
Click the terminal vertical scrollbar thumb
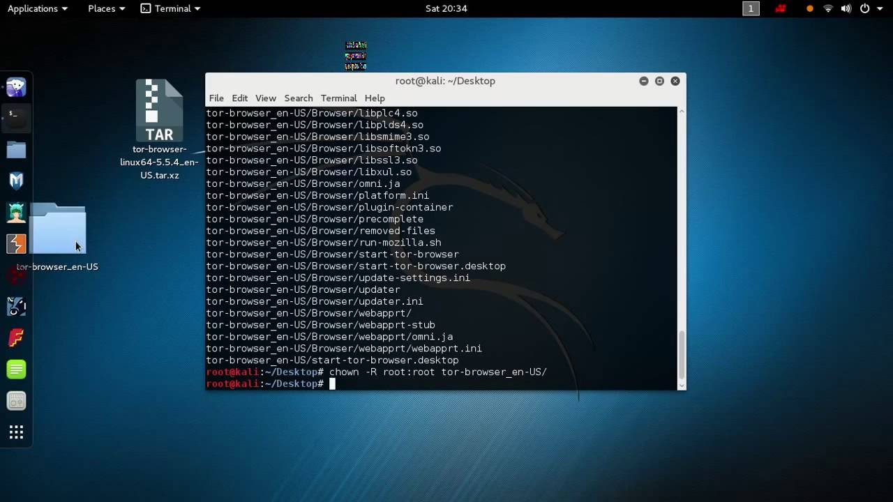[x=682, y=354]
